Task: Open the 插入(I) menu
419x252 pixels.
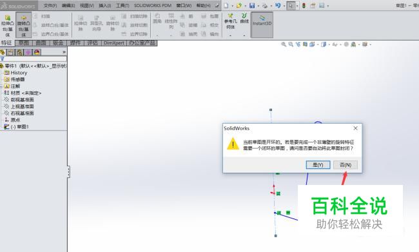Action: (x=104, y=5)
